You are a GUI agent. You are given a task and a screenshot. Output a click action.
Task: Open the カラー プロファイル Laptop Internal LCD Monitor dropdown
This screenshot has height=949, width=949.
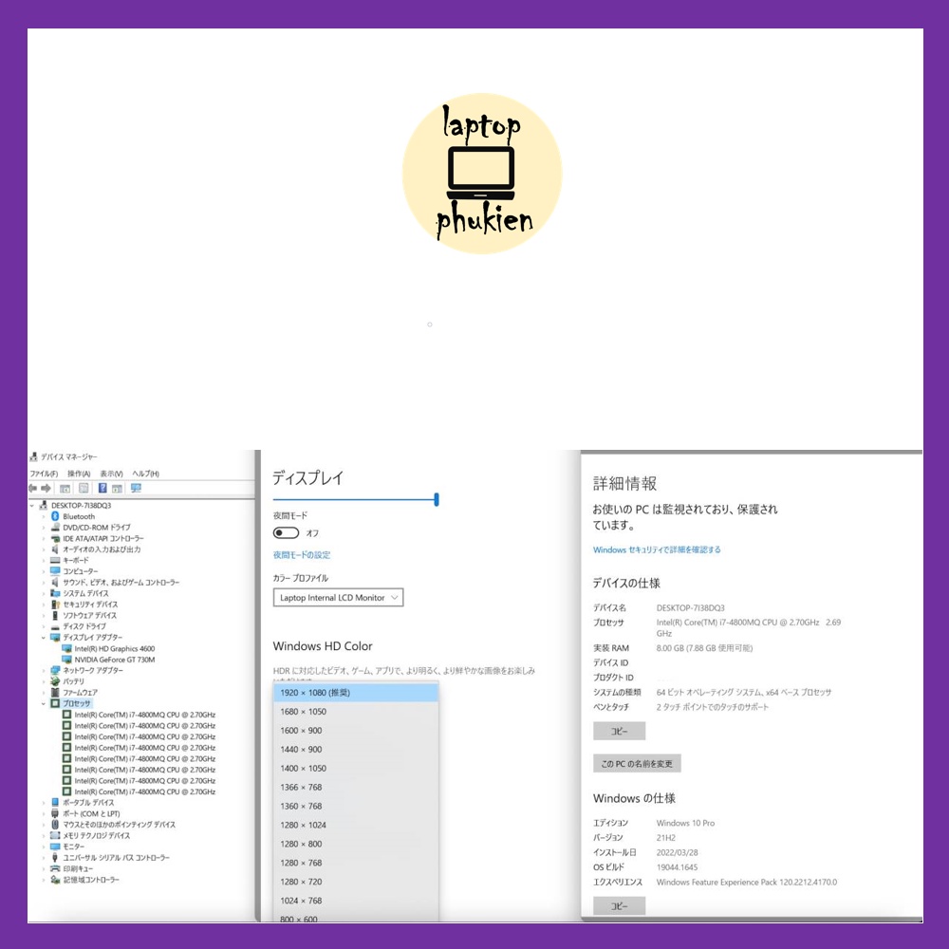point(338,597)
